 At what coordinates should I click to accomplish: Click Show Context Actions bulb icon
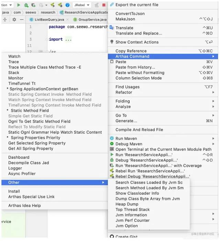(112, 42)
